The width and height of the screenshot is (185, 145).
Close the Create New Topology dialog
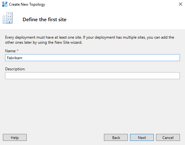coord(181,4)
